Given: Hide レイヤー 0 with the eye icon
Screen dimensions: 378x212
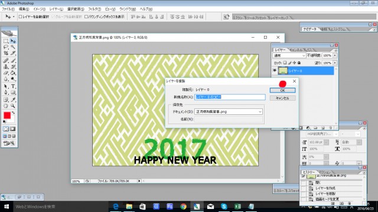Looking at the screenshot, I should click(275, 71).
